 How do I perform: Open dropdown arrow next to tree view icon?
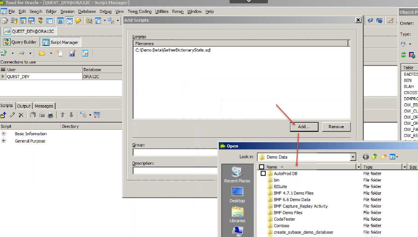click(90, 115)
